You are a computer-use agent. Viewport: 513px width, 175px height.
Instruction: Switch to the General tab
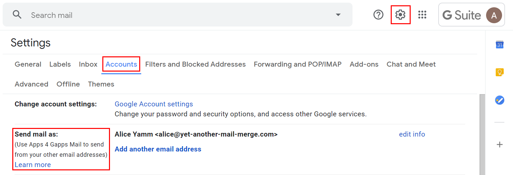pos(28,64)
